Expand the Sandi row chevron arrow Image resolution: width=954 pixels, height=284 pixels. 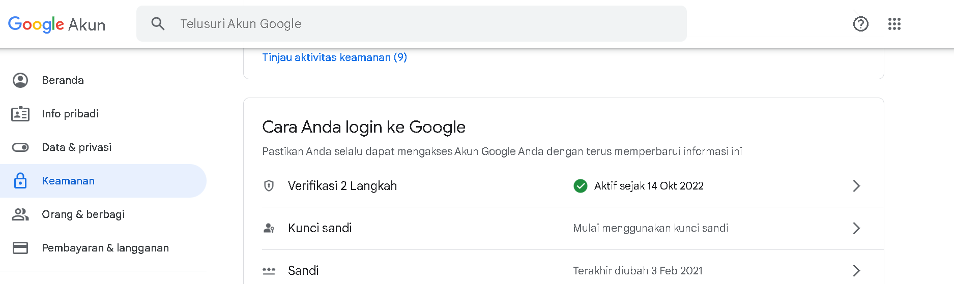[x=856, y=270]
